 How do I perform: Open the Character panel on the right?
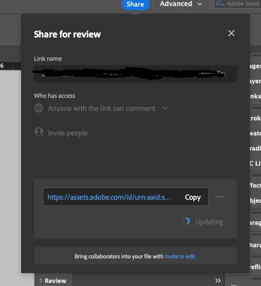click(x=255, y=245)
